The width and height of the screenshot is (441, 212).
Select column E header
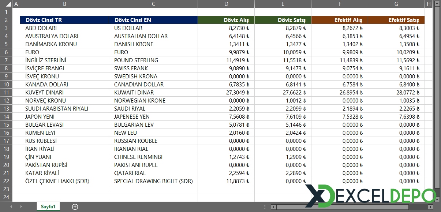tap(283, 4)
